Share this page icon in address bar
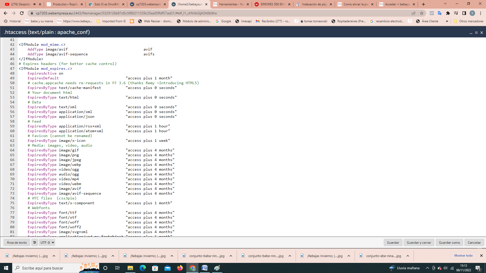 (414, 13)
